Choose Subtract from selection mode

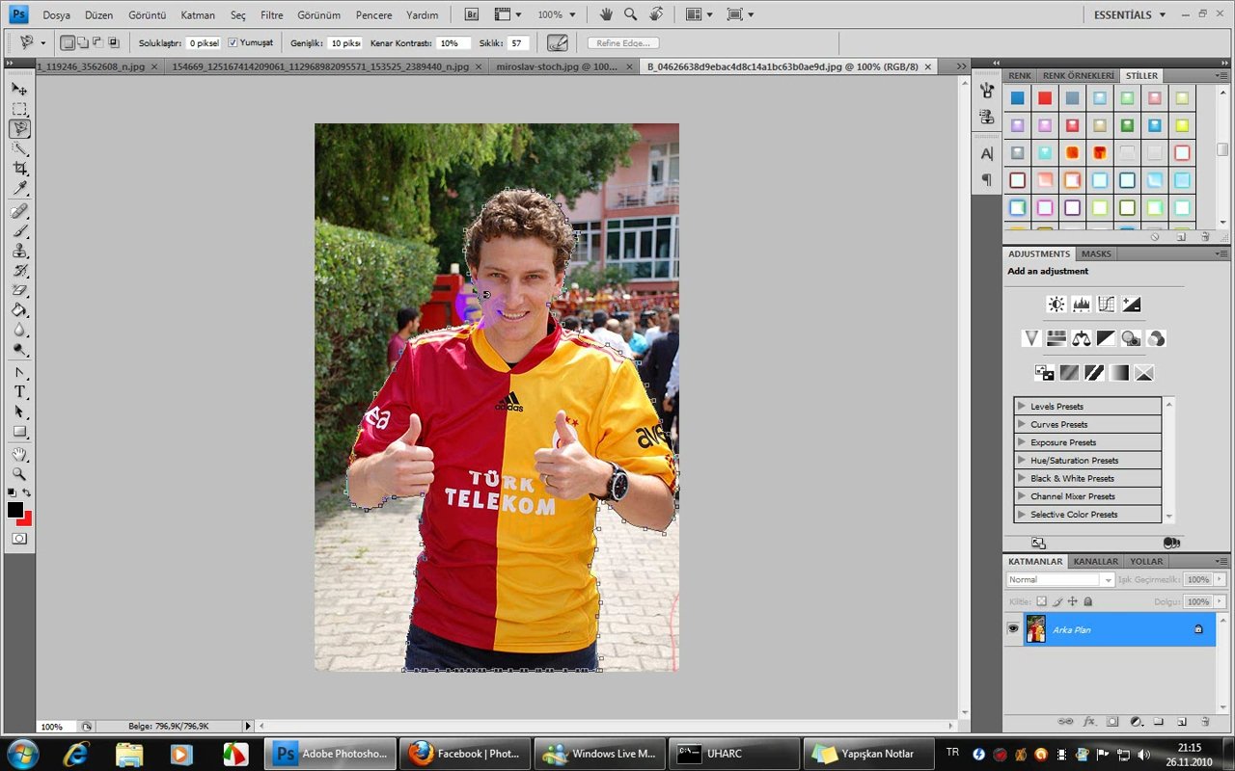coord(98,42)
